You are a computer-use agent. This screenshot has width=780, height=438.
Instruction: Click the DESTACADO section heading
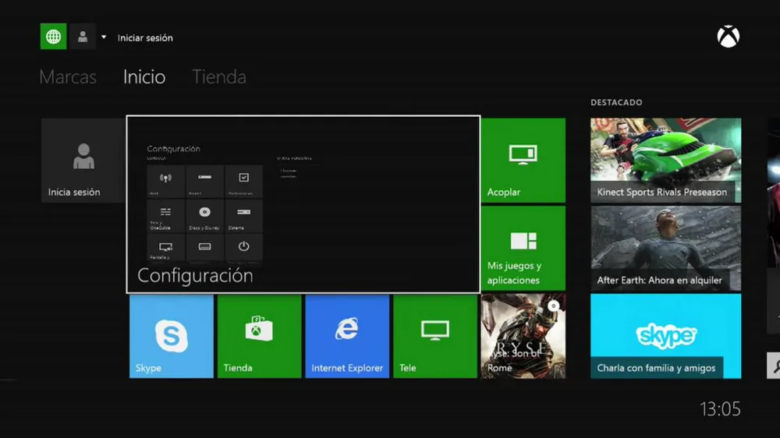616,102
